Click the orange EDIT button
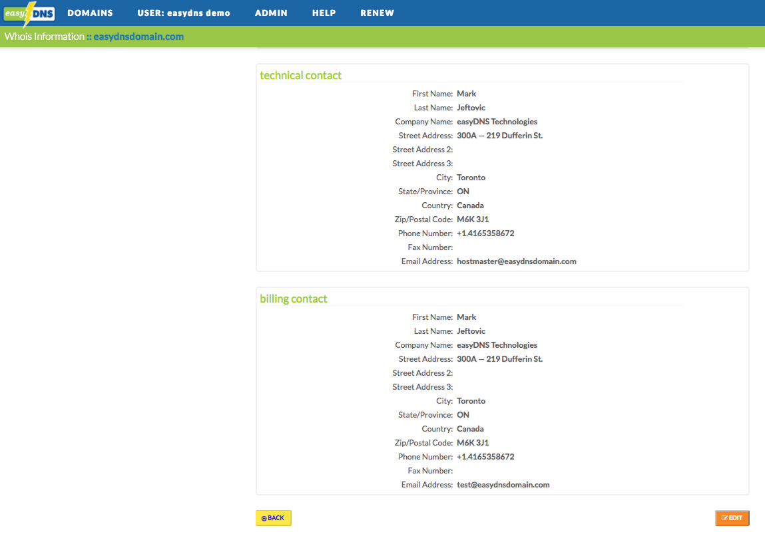765x536 pixels. point(732,518)
